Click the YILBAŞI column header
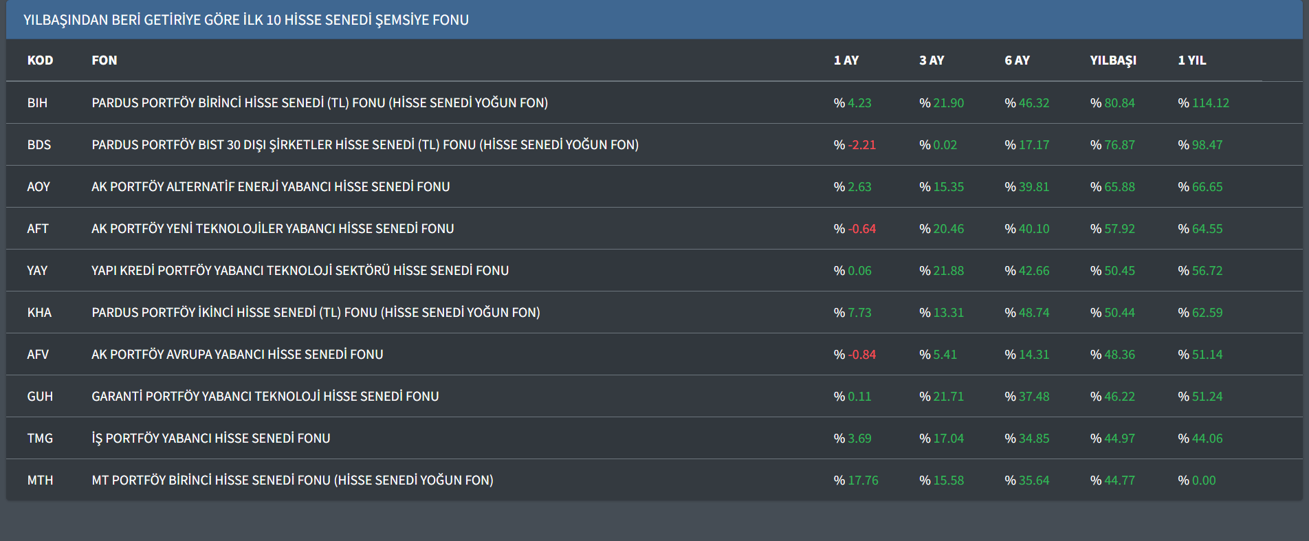 1112,60
